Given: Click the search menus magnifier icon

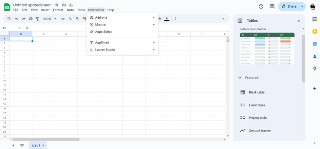Looking at the screenshot, I should coord(9,19).
